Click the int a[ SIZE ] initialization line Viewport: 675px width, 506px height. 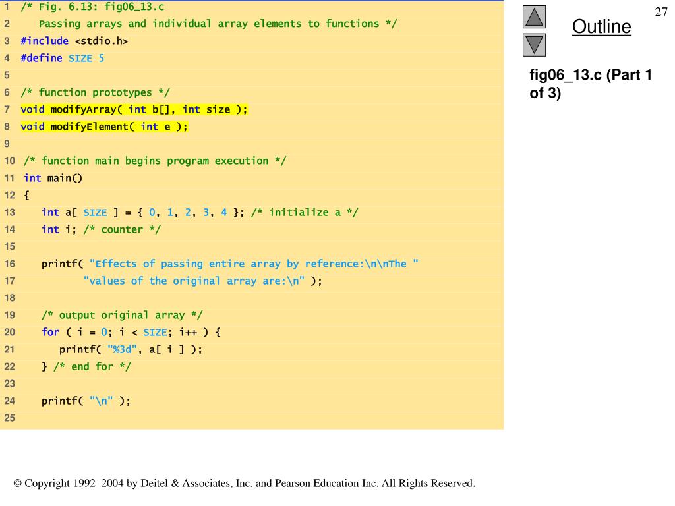click(200, 212)
